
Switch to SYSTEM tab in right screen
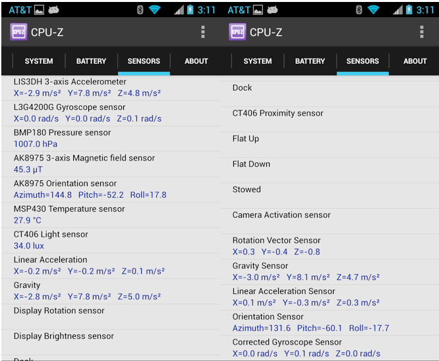(x=258, y=61)
